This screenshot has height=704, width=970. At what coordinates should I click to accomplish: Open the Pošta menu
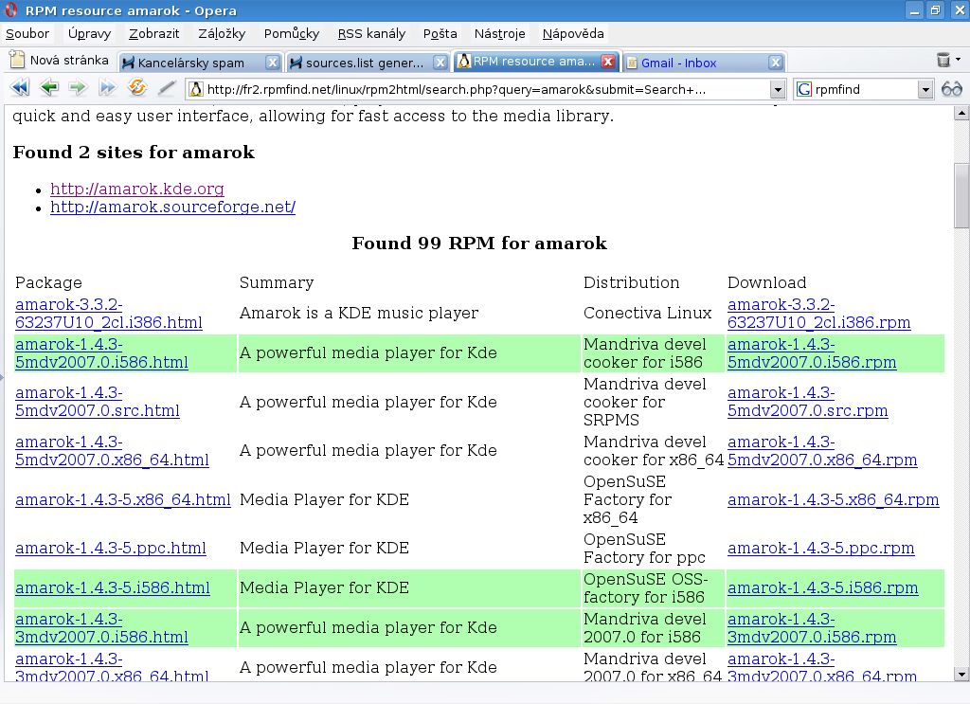pos(440,33)
